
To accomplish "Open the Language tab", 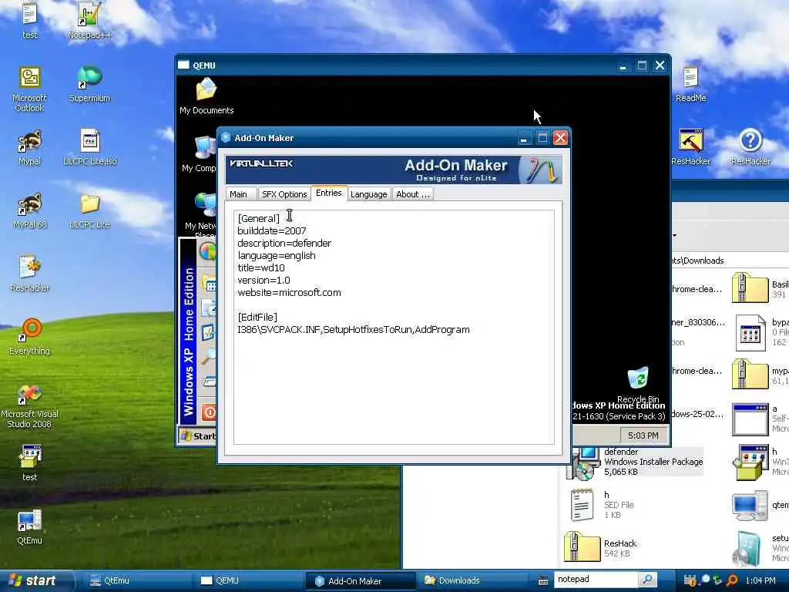I will 369,194.
